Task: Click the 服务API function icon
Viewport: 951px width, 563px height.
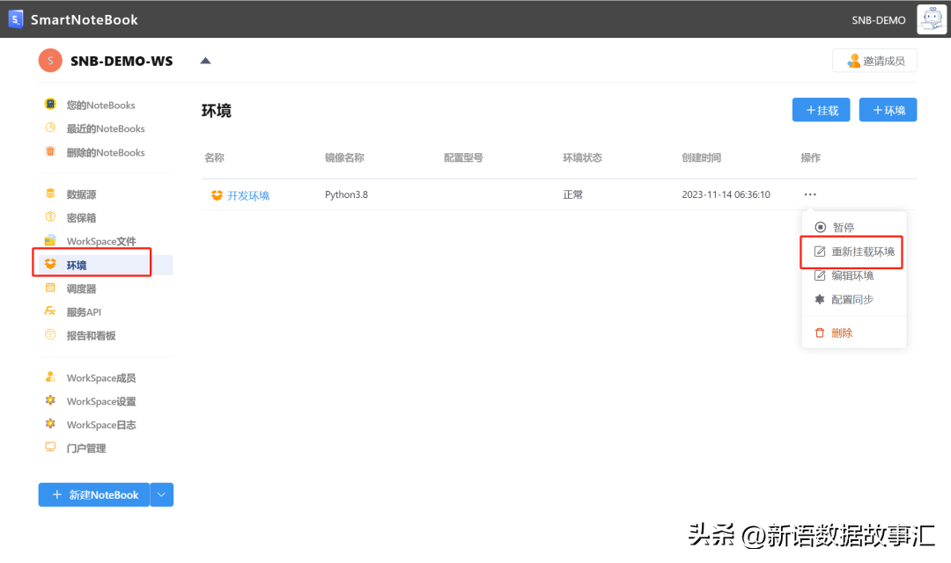Action: 50,311
